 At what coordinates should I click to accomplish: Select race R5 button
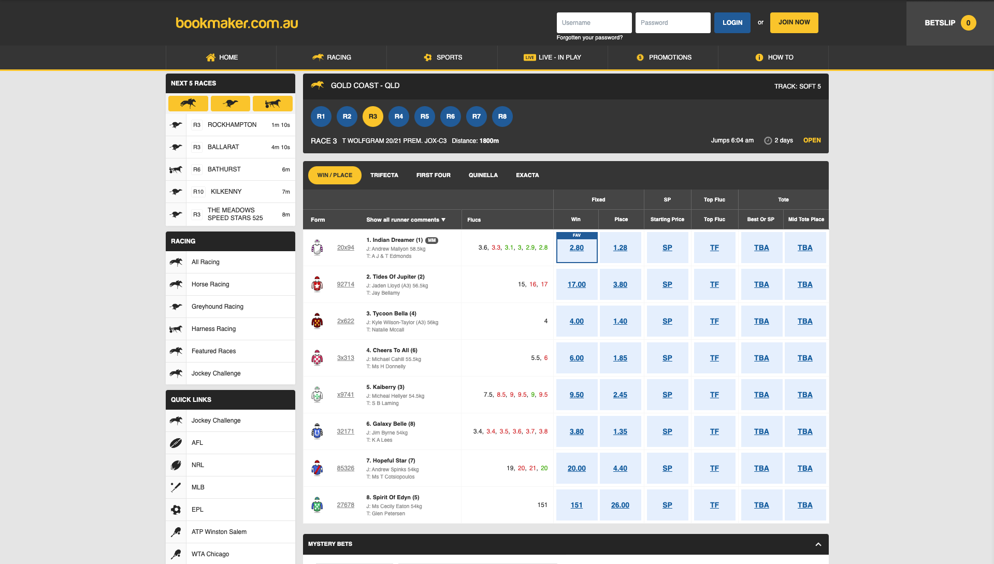coord(425,117)
